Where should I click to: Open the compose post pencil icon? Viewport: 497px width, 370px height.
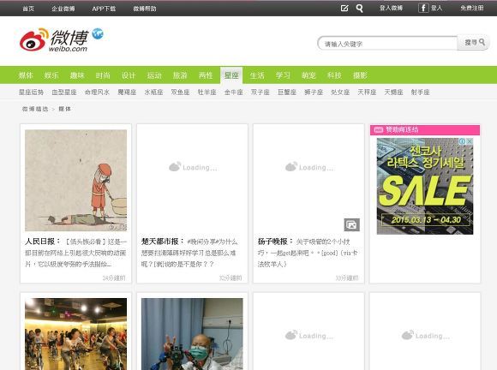(x=344, y=9)
